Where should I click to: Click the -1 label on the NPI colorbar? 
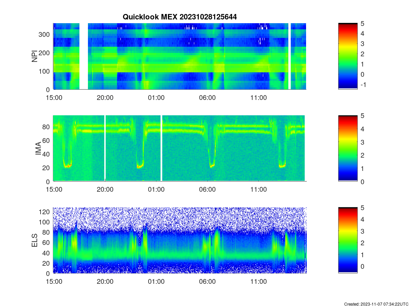tap(363, 85)
